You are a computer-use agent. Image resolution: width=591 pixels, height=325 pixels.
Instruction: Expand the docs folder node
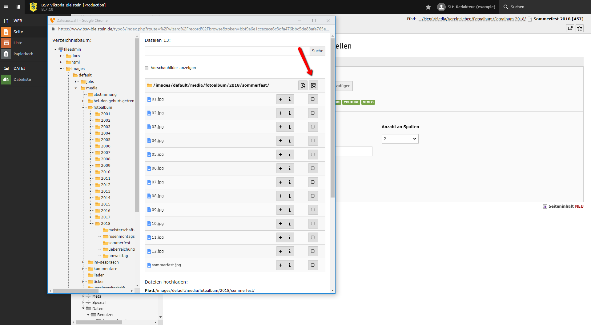(x=61, y=56)
